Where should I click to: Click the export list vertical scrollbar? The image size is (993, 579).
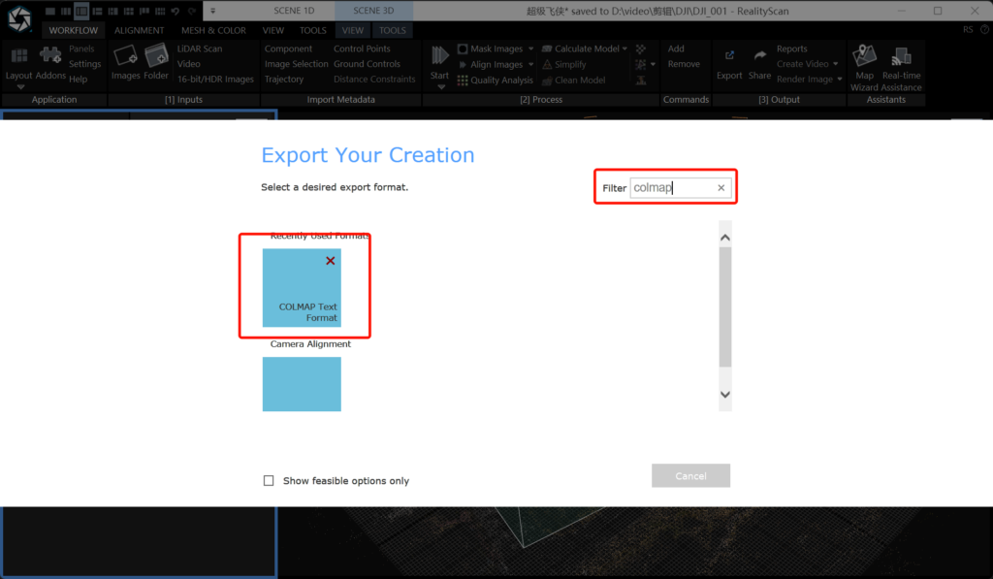coord(724,306)
